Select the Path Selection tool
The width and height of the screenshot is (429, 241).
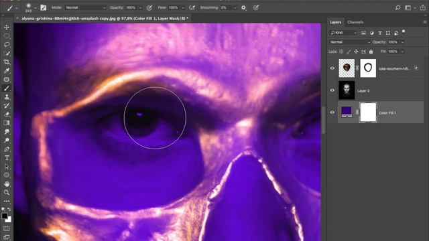[7, 167]
